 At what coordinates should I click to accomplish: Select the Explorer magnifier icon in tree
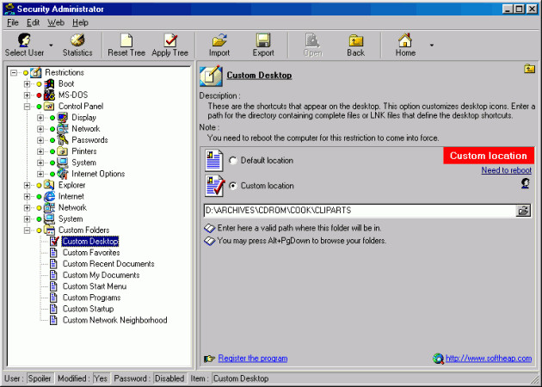[49, 185]
